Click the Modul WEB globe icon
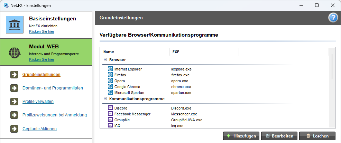This screenshot has width=341, height=143. pyautogui.click(x=15, y=53)
